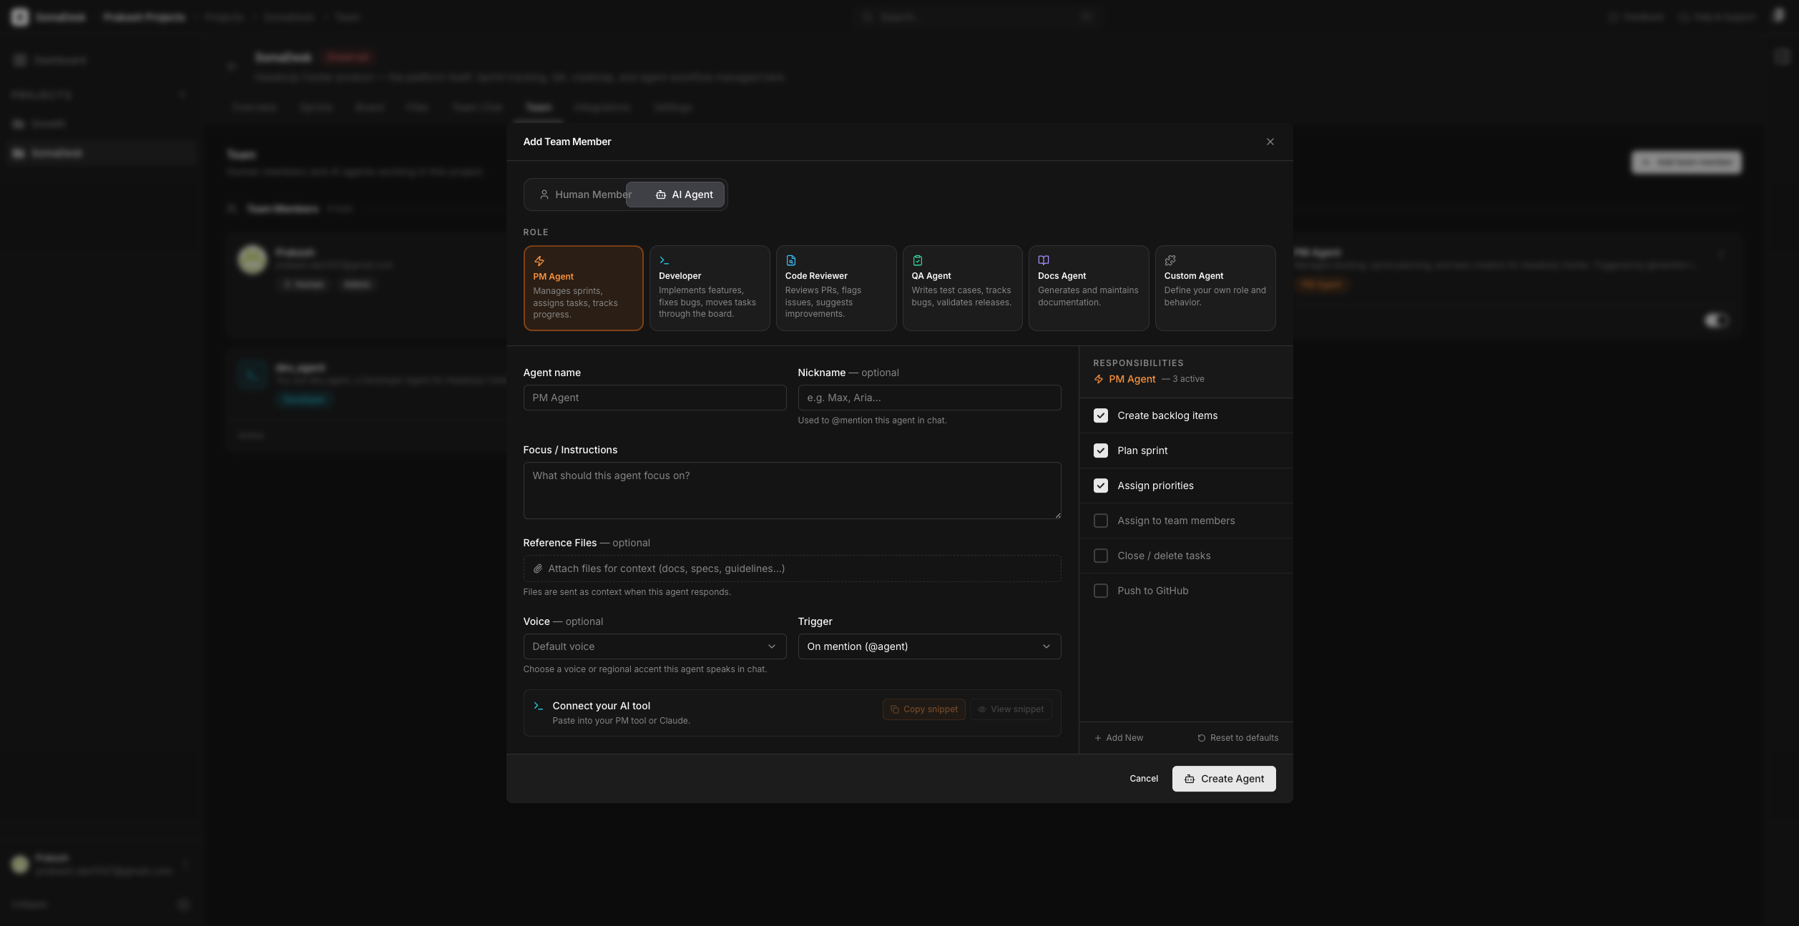Choose the Developer role card
This screenshot has height=926, width=1799.
(x=709, y=288)
